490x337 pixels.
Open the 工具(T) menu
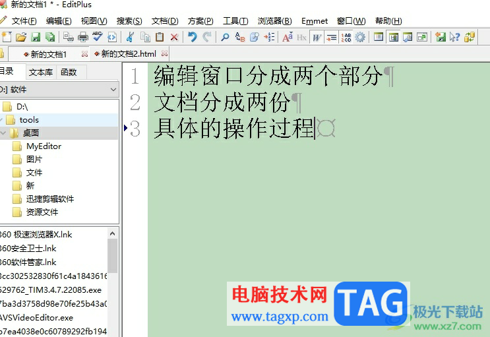235,21
